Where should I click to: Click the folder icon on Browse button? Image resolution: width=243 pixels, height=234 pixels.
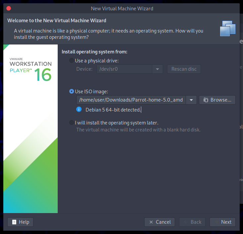click(206, 100)
